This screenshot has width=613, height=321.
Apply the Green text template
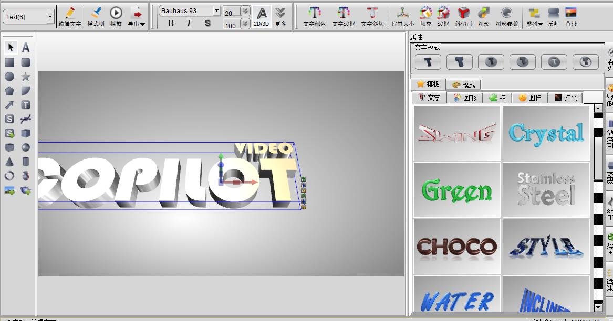tap(457, 190)
